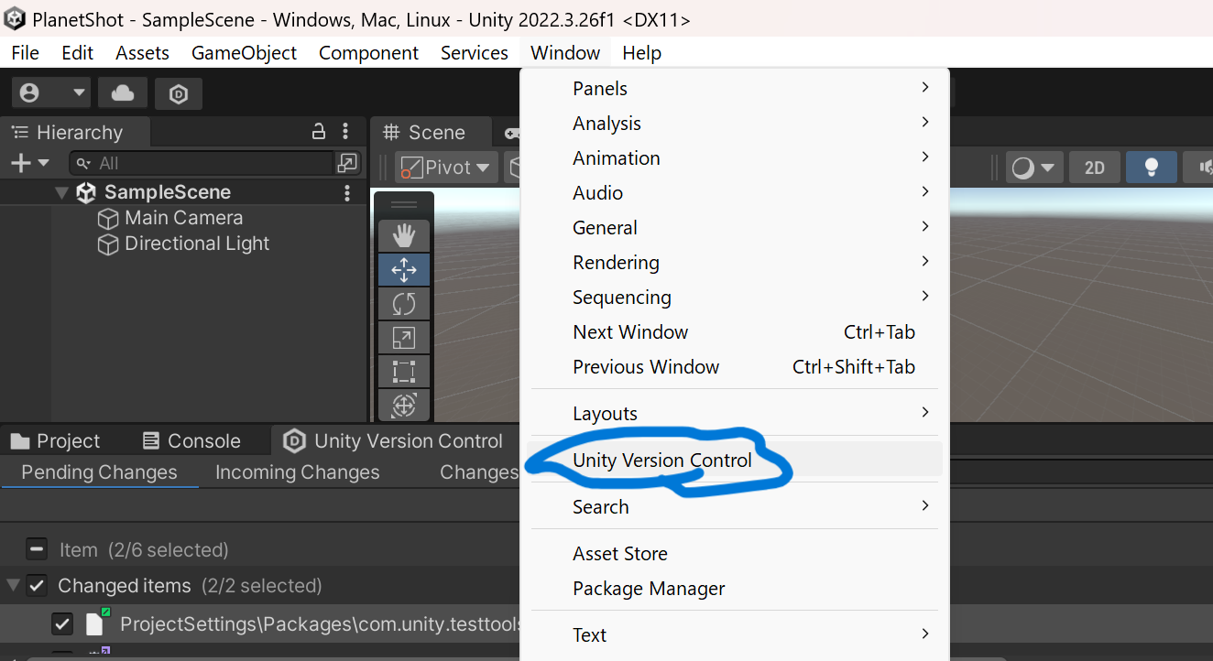Viewport: 1213px width, 661px height.
Task: Select the Hand view tool
Action: pos(404,235)
